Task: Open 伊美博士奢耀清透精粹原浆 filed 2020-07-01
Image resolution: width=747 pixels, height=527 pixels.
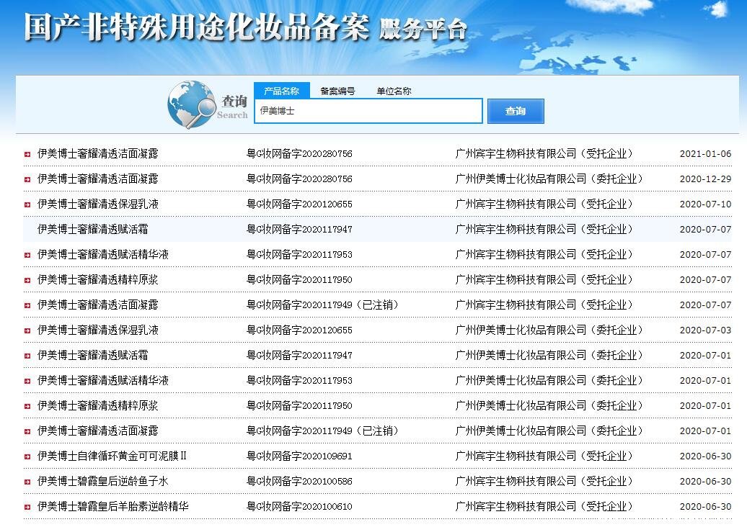Action: click(x=97, y=406)
